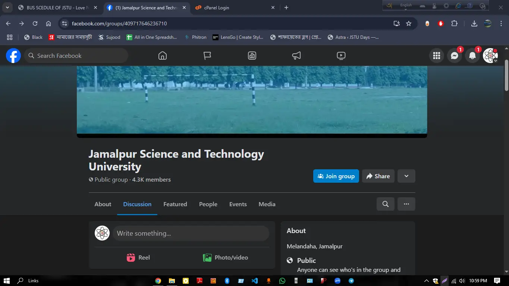Open the megaphone Ads icon
Image resolution: width=509 pixels, height=286 pixels.
tap(296, 56)
